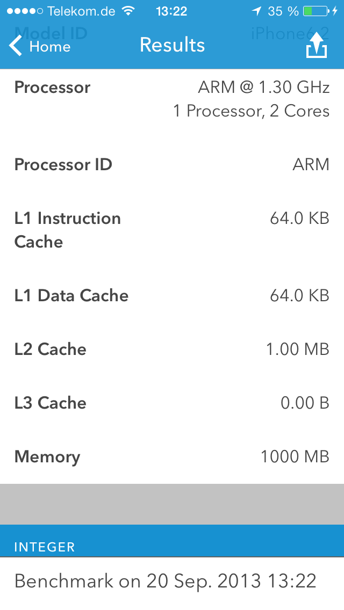Tap the L2 Cache 1.00 MB value
The height and width of the screenshot is (610, 344).
298,349
